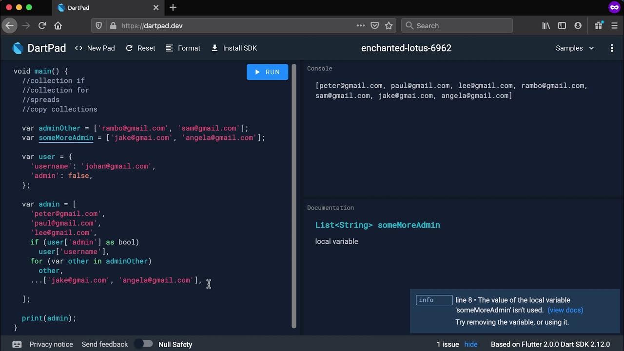
Task: Click the Console panel header
Action: pyautogui.click(x=320, y=69)
